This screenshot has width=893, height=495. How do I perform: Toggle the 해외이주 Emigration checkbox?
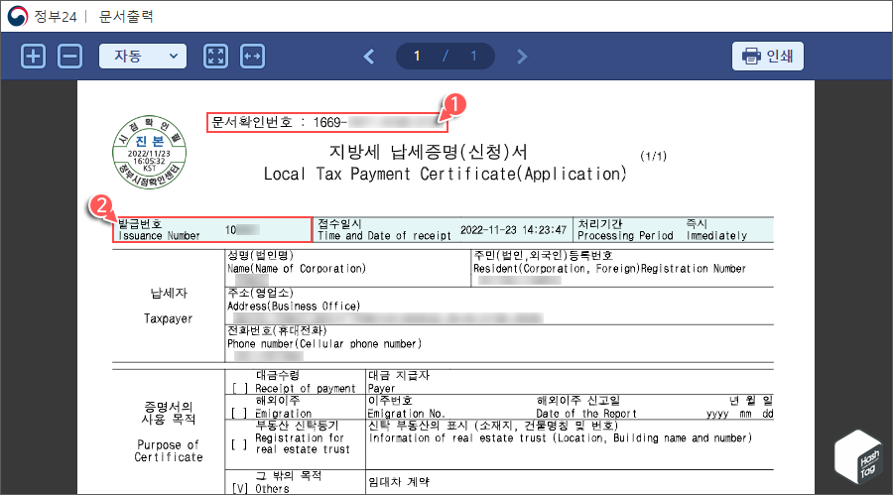coord(240,413)
